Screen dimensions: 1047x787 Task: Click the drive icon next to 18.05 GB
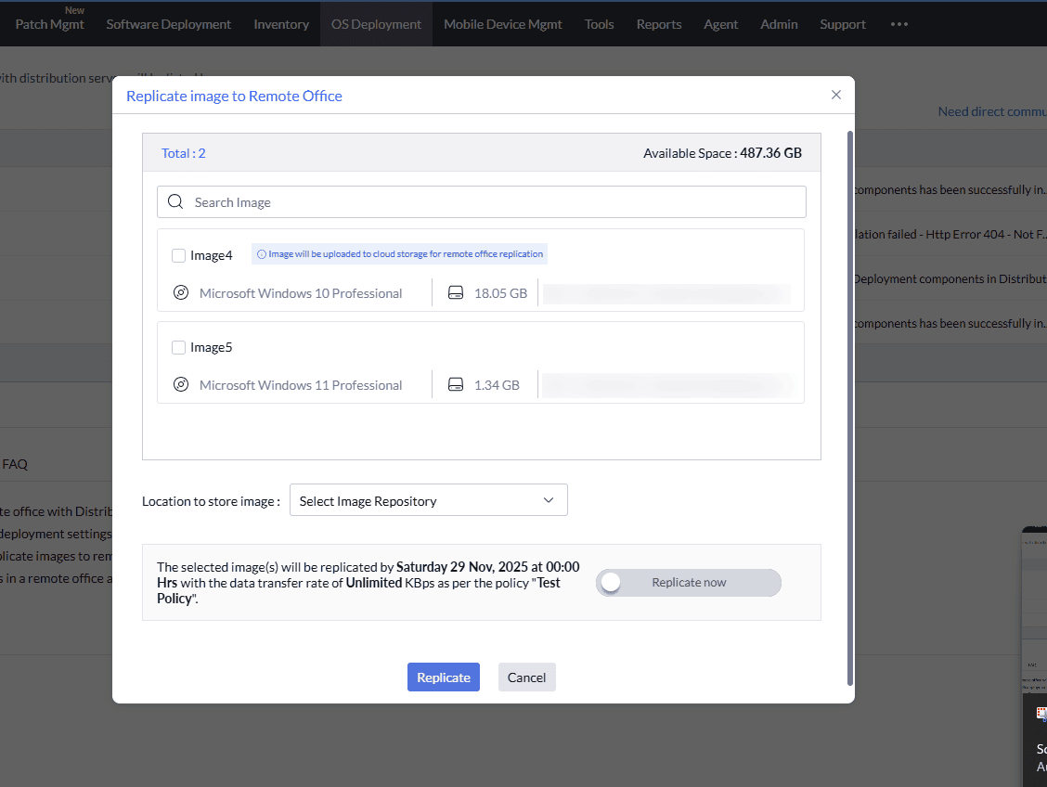pyautogui.click(x=456, y=293)
